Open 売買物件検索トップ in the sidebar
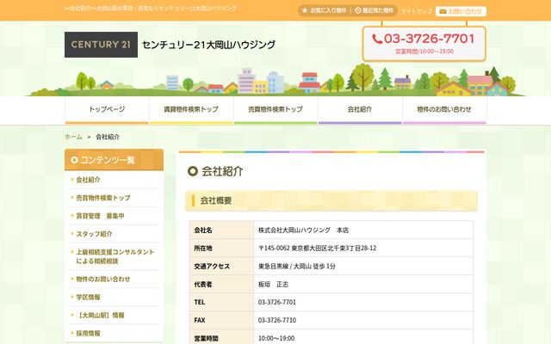 click(x=103, y=198)
